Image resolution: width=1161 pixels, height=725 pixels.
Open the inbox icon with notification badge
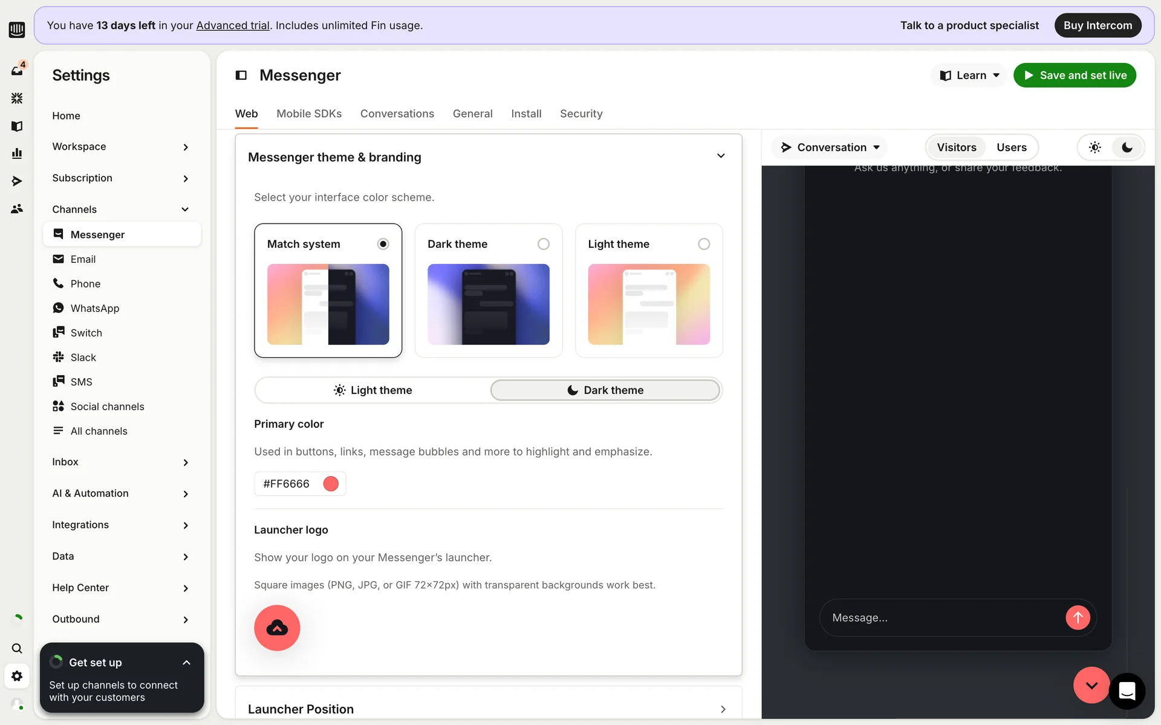click(17, 70)
